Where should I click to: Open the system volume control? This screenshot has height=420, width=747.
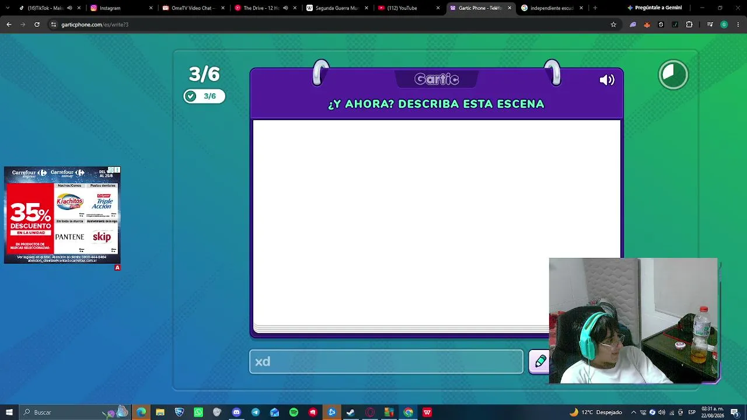point(661,412)
